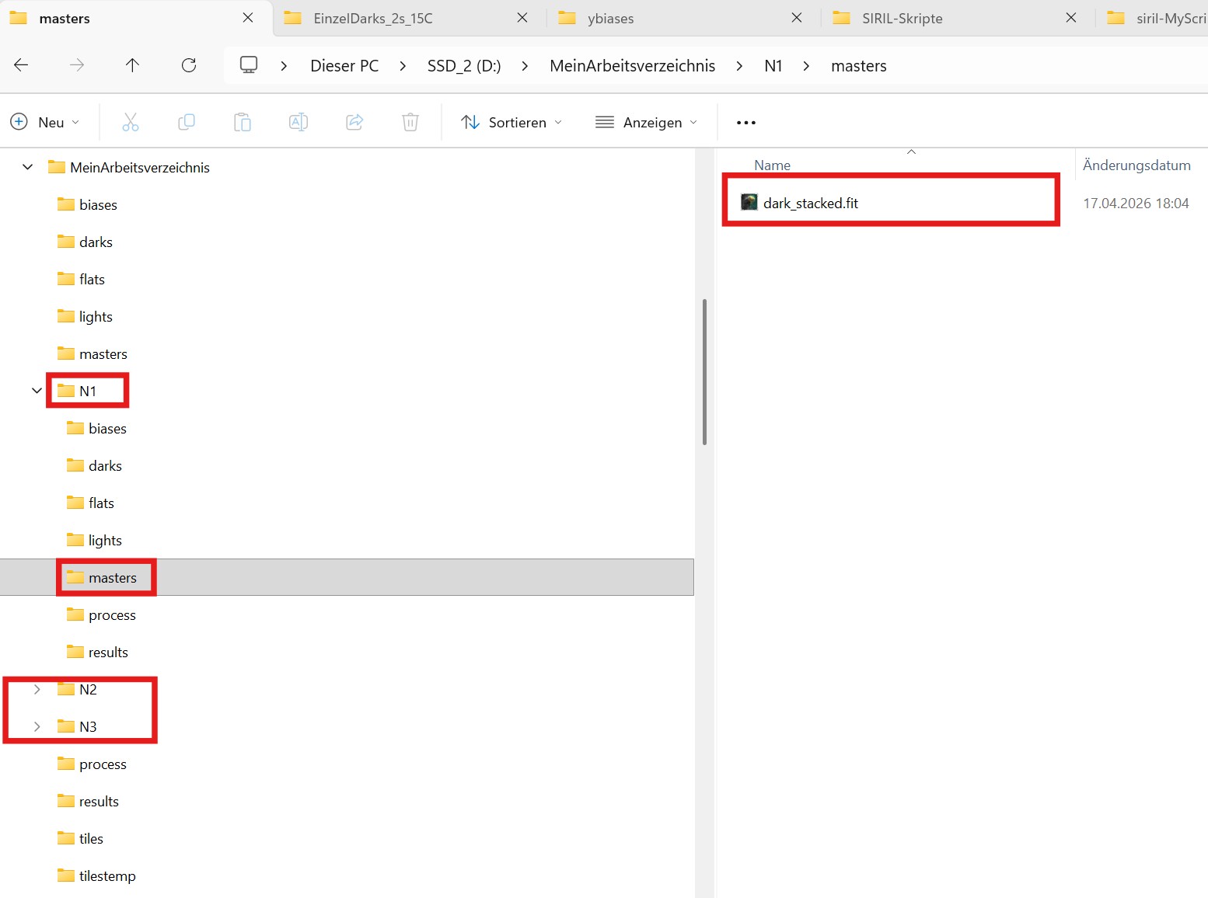Click the Neu new item button
Image resolution: width=1208 pixels, height=898 pixels.
(45, 122)
